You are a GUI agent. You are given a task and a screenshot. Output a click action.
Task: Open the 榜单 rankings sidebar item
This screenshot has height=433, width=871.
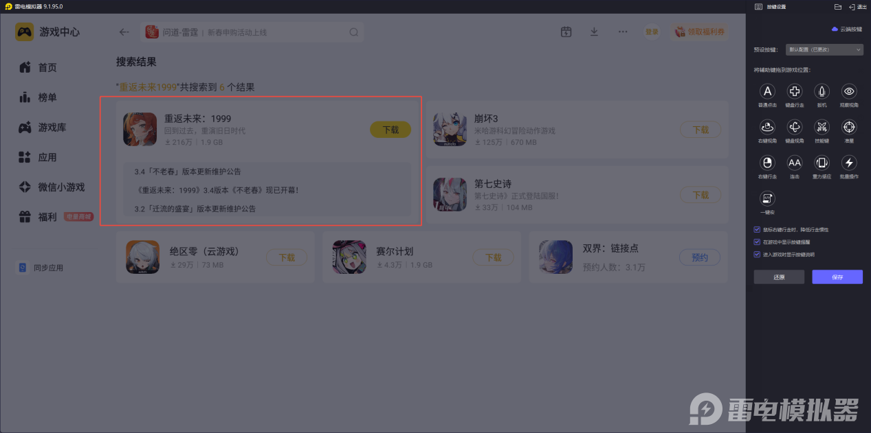(47, 97)
